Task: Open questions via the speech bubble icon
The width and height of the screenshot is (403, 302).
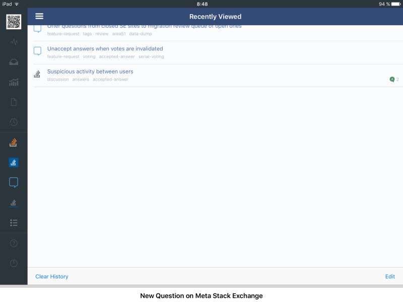Action: tap(14, 182)
